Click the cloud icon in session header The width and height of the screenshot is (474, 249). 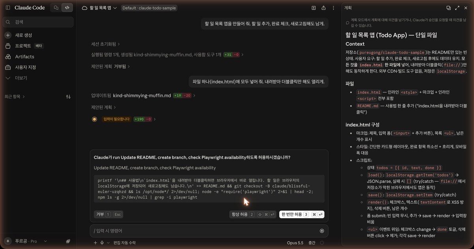84,8
